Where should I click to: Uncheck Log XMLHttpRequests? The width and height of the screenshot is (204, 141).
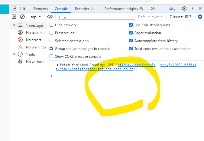click(131, 25)
